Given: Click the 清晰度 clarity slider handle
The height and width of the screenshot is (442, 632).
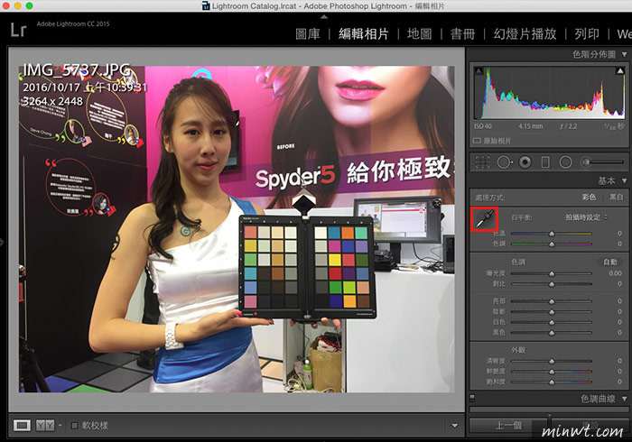Looking at the screenshot, I should [552, 362].
